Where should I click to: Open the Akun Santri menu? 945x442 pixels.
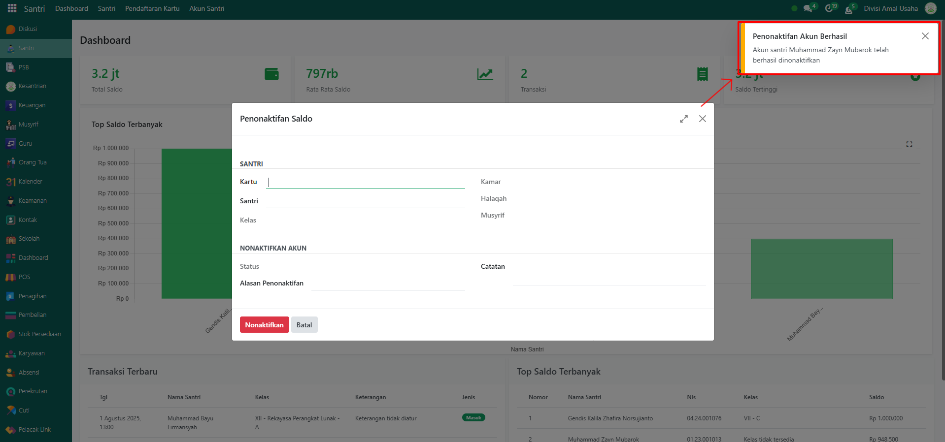click(206, 8)
